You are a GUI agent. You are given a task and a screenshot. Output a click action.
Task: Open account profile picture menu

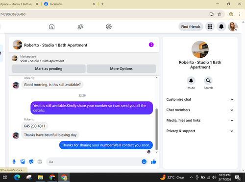(233, 26)
